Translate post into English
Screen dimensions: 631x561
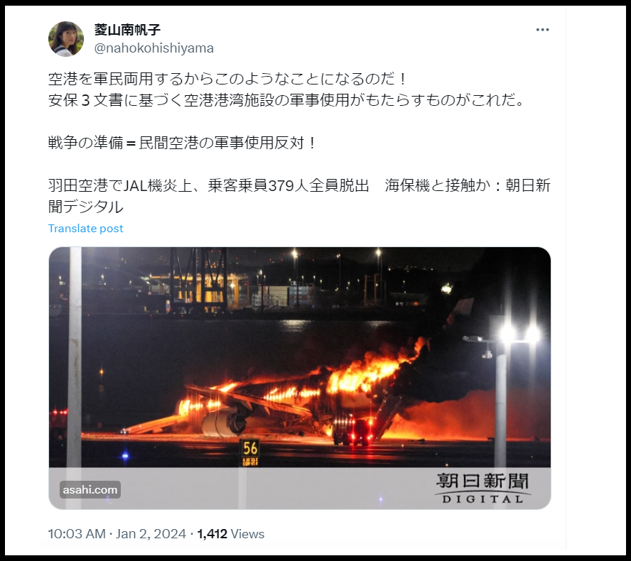pyautogui.click(x=85, y=229)
